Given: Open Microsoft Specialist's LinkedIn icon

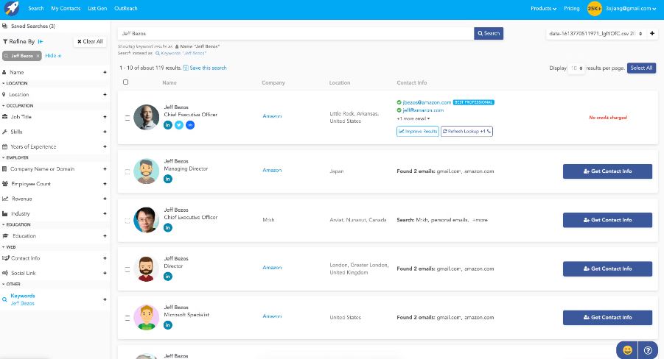Looking at the screenshot, I should pyautogui.click(x=168, y=325).
